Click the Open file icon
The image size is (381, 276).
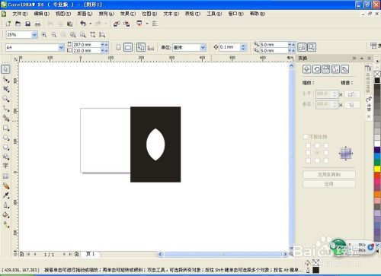pyautogui.click(x=18, y=24)
